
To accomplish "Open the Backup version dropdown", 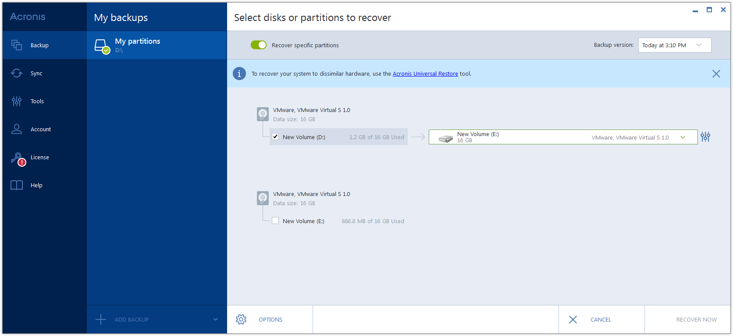I will (x=674, y=45).
